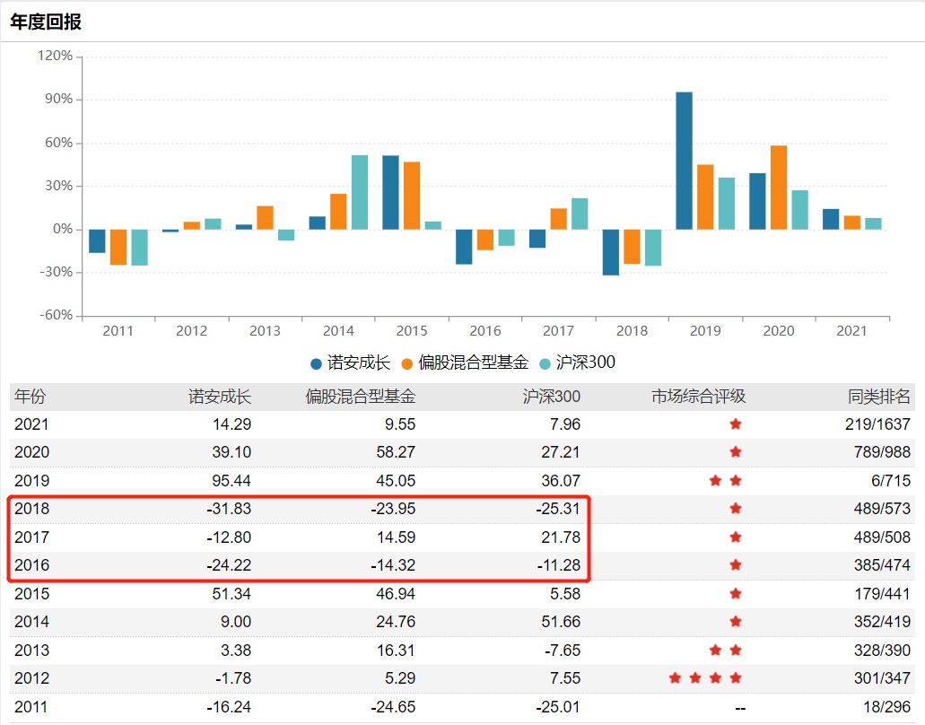
Task: Select the 14.29 return value
Action: click(231, 424)
